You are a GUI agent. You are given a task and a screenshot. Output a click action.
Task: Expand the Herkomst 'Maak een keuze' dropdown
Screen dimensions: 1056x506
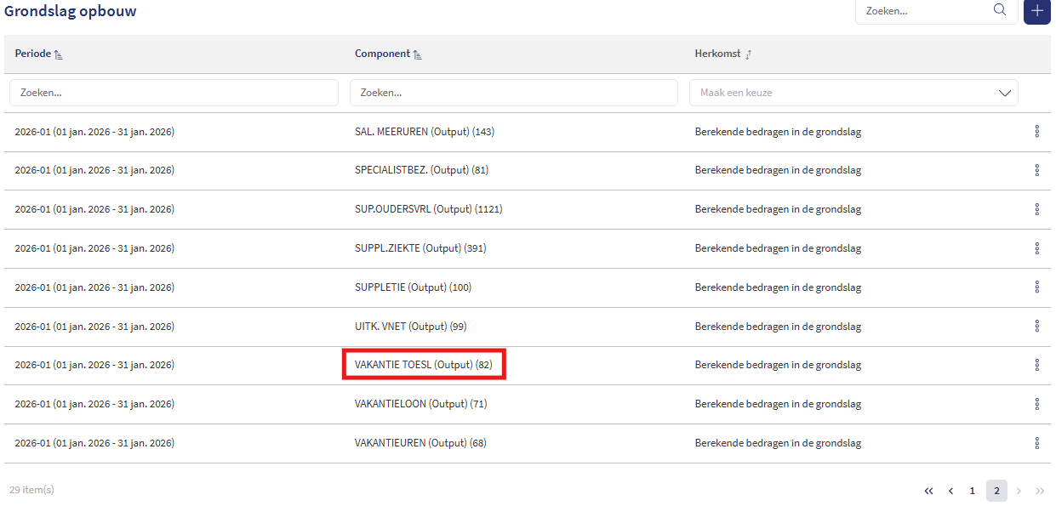(853, 93)
